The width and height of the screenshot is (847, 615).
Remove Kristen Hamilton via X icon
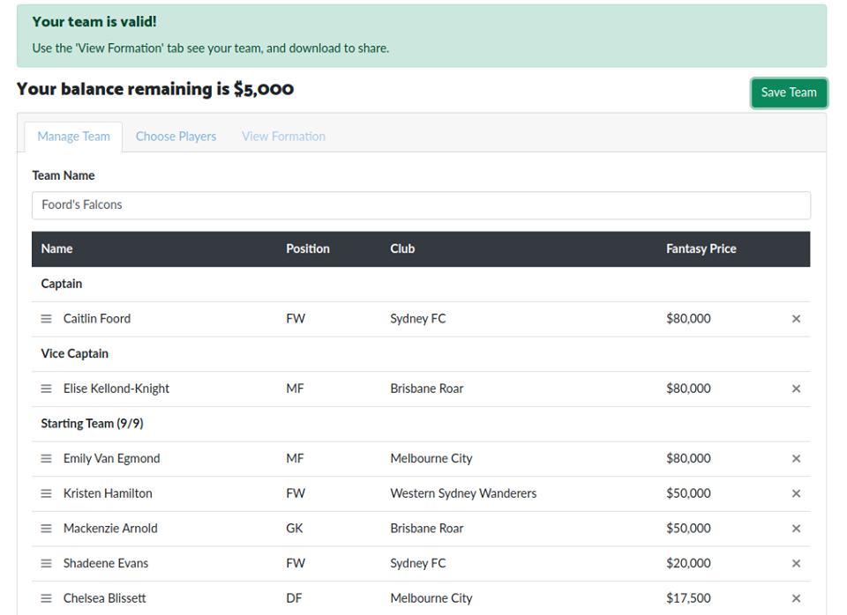[x=796, y=493]
